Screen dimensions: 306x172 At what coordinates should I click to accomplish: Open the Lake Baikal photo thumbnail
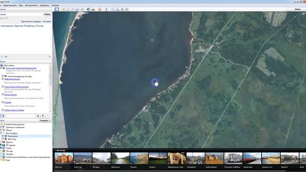[214, 158]
